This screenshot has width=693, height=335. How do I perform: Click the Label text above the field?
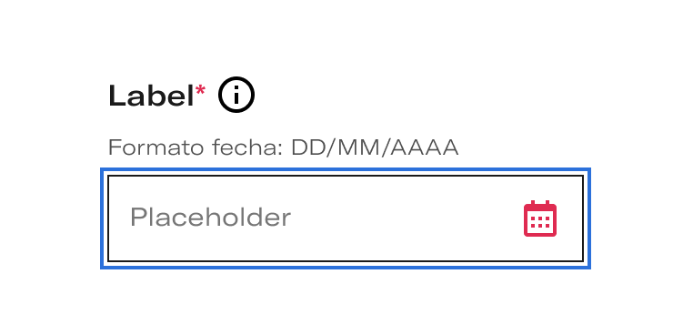pos(151,96)
